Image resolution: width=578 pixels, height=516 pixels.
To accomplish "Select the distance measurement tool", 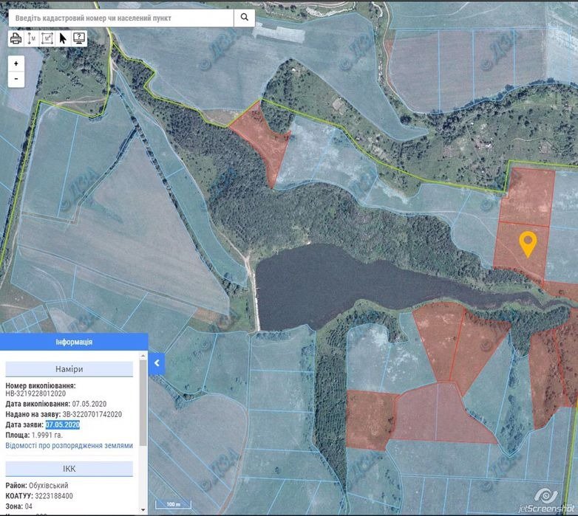I will click(32, 38).
